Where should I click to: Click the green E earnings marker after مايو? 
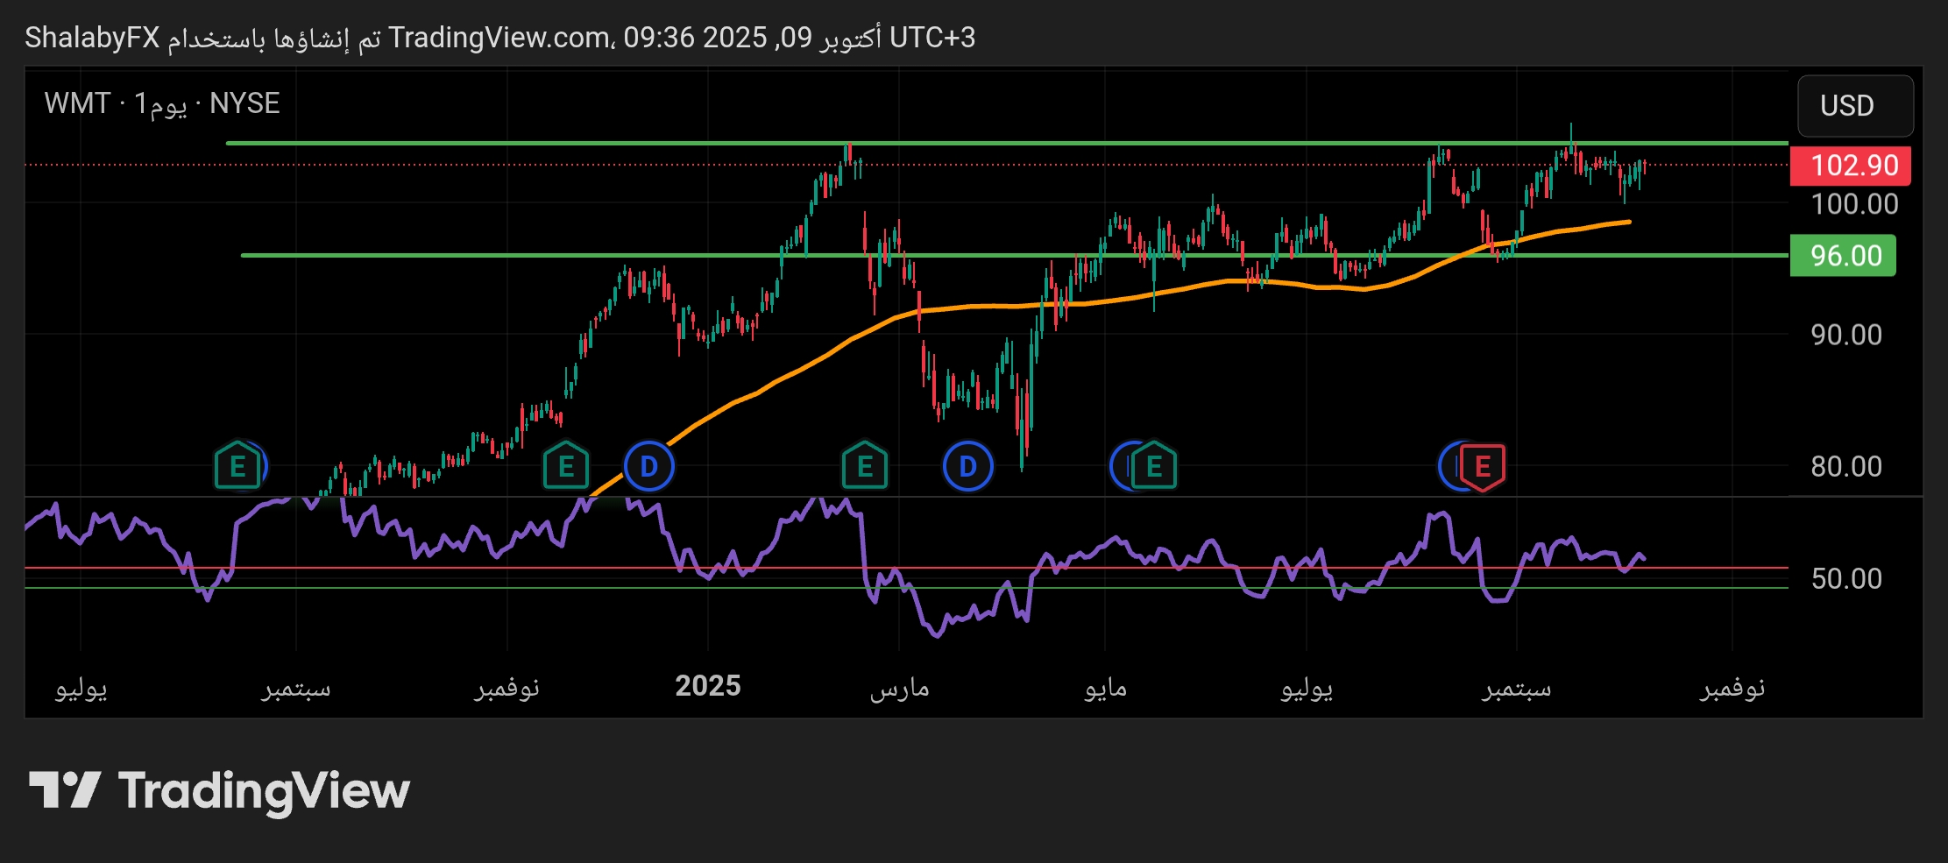(1154, 467)
